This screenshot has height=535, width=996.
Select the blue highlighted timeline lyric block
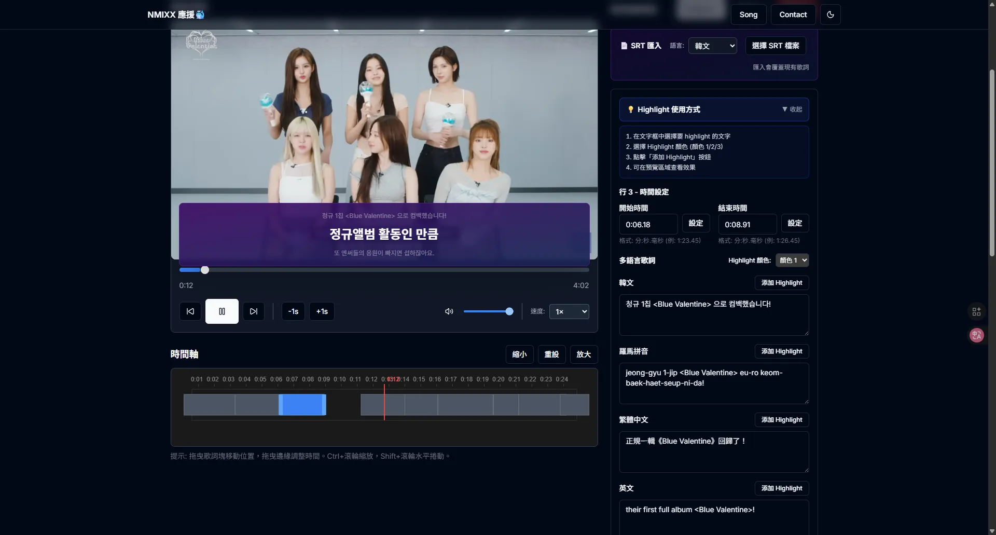[x=302, y=405]
